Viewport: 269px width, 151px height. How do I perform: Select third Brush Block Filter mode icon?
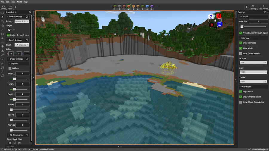19,143
